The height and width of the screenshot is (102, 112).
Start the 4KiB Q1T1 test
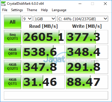pos(13,82)
